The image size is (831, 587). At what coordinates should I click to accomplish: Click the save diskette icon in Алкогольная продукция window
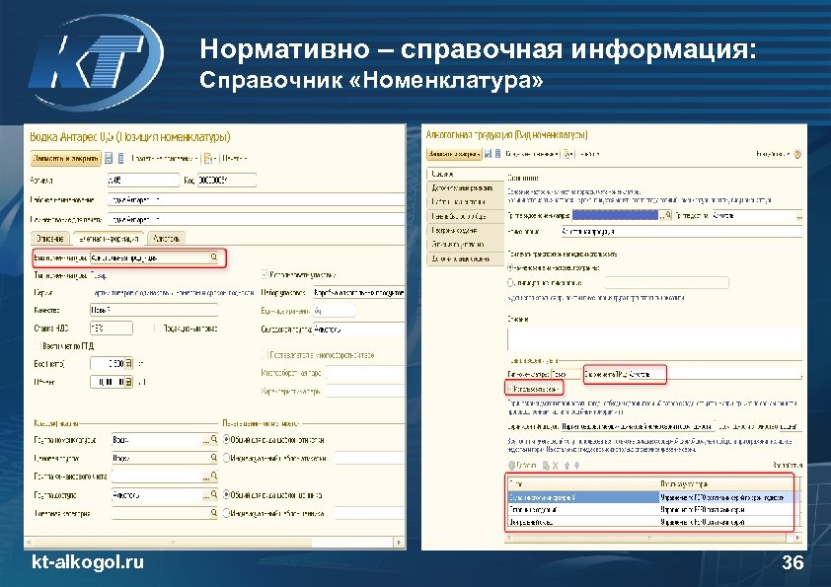489,154
